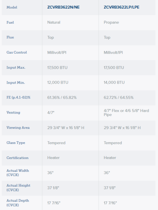Screen dimensions: 158x210
Task: Select the 17 7/16" depth value for propane
Action: [110, 203]
